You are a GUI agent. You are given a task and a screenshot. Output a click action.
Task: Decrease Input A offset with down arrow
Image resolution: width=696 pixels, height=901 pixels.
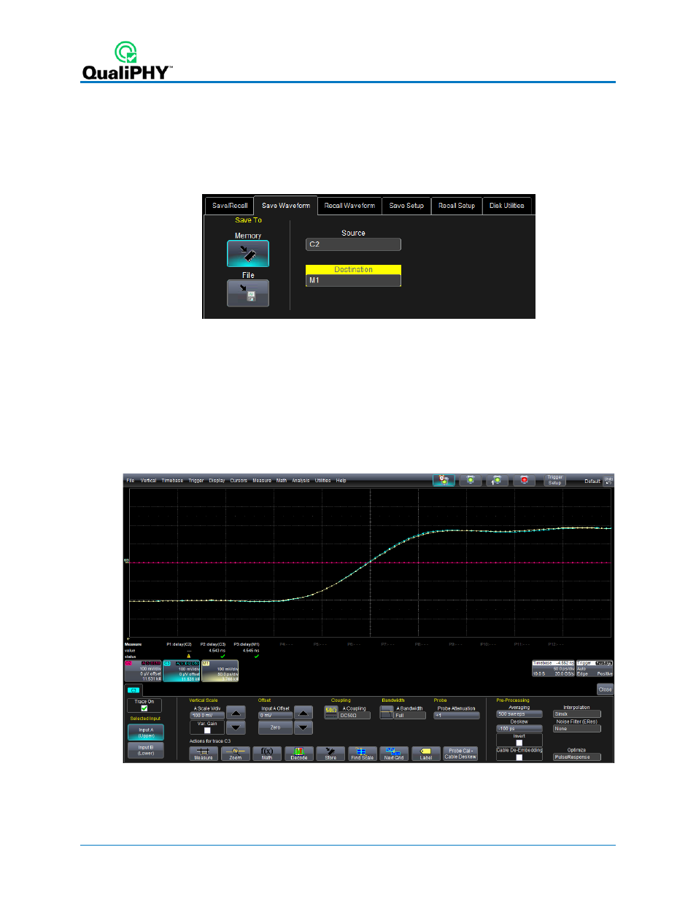tap(303, 727)
